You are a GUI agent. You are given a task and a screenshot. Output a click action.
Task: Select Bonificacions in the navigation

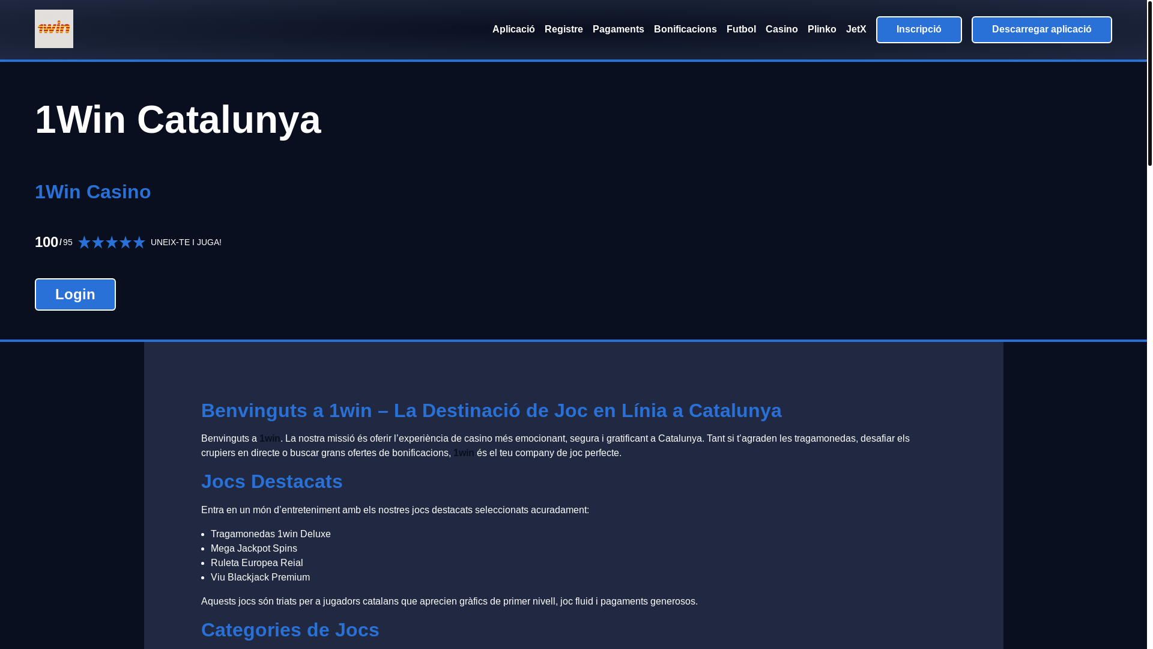685,29
